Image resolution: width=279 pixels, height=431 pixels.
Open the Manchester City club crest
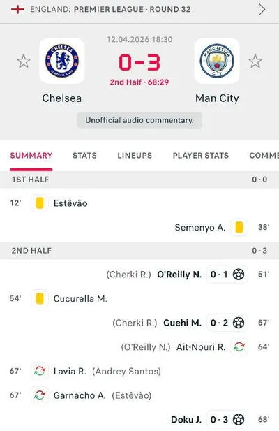(217, 61)
